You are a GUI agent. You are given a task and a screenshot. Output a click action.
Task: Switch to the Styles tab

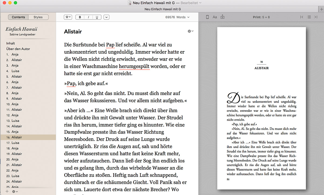pos(38,17)
